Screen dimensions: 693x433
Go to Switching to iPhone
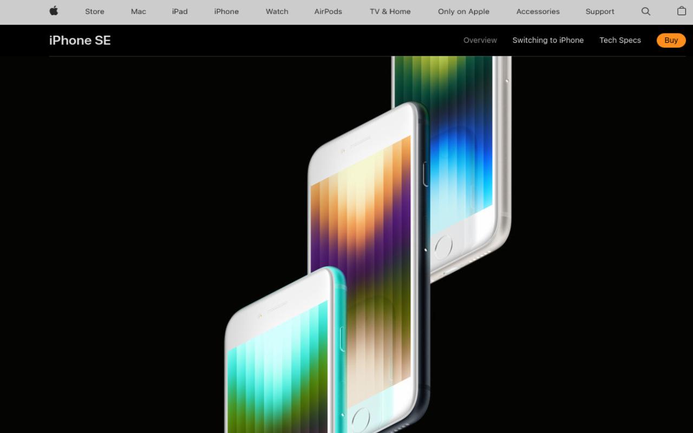click(x=548, y=40)
